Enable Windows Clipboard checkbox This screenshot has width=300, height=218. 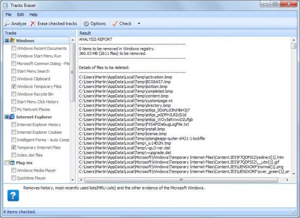(x=14, y=79)
